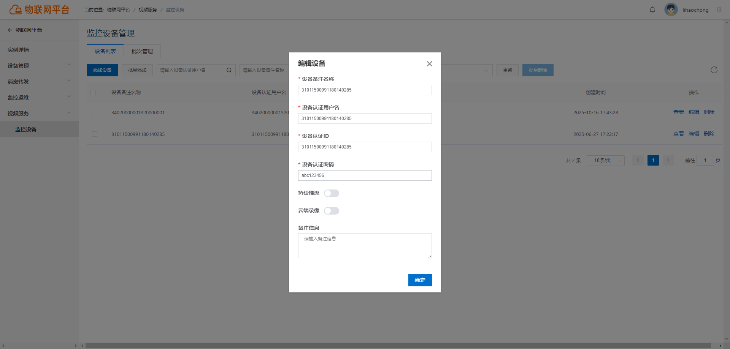730x349 pixels.
Task: Click the 物联网平台 logo icon
Action: tap(16, 9)
